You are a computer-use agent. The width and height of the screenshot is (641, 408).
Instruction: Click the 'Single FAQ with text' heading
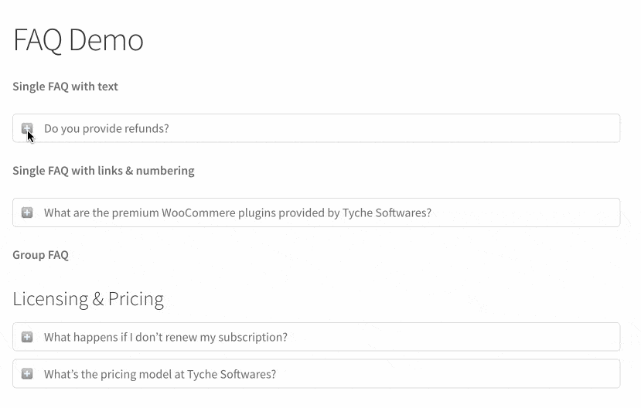coord(65,87)
